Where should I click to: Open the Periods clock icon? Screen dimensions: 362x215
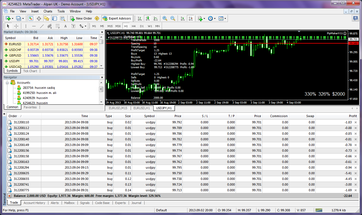tap(210, 18)
